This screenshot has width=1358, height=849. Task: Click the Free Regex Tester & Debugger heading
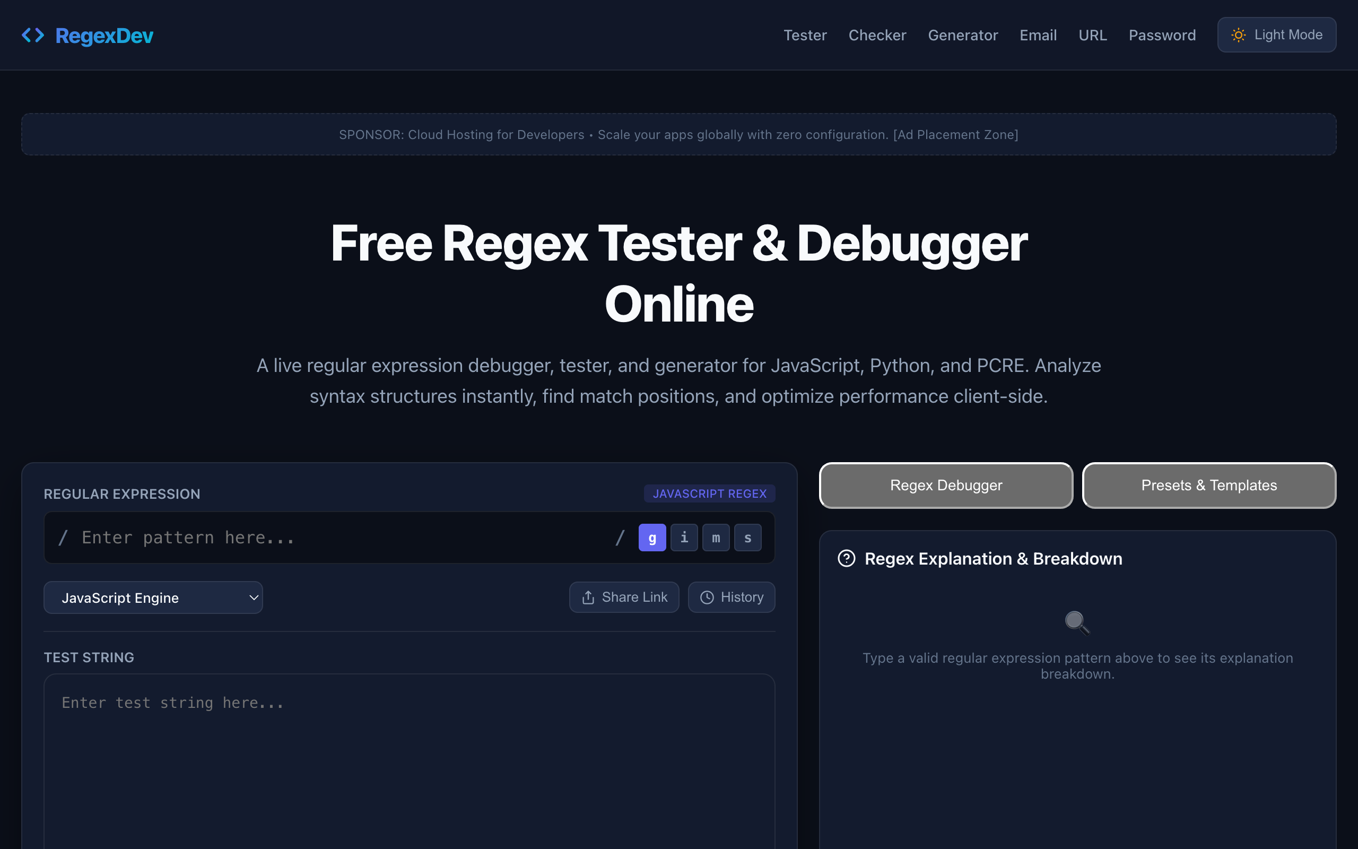click(679, 273)
